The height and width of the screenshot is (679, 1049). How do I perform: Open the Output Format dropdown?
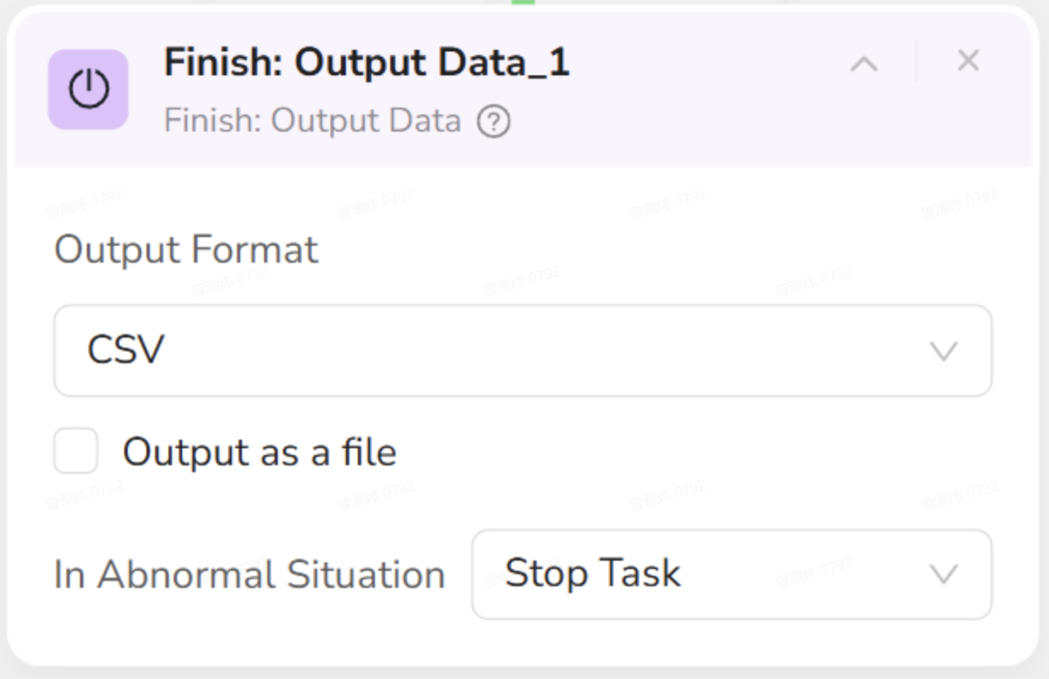point(522,350)
